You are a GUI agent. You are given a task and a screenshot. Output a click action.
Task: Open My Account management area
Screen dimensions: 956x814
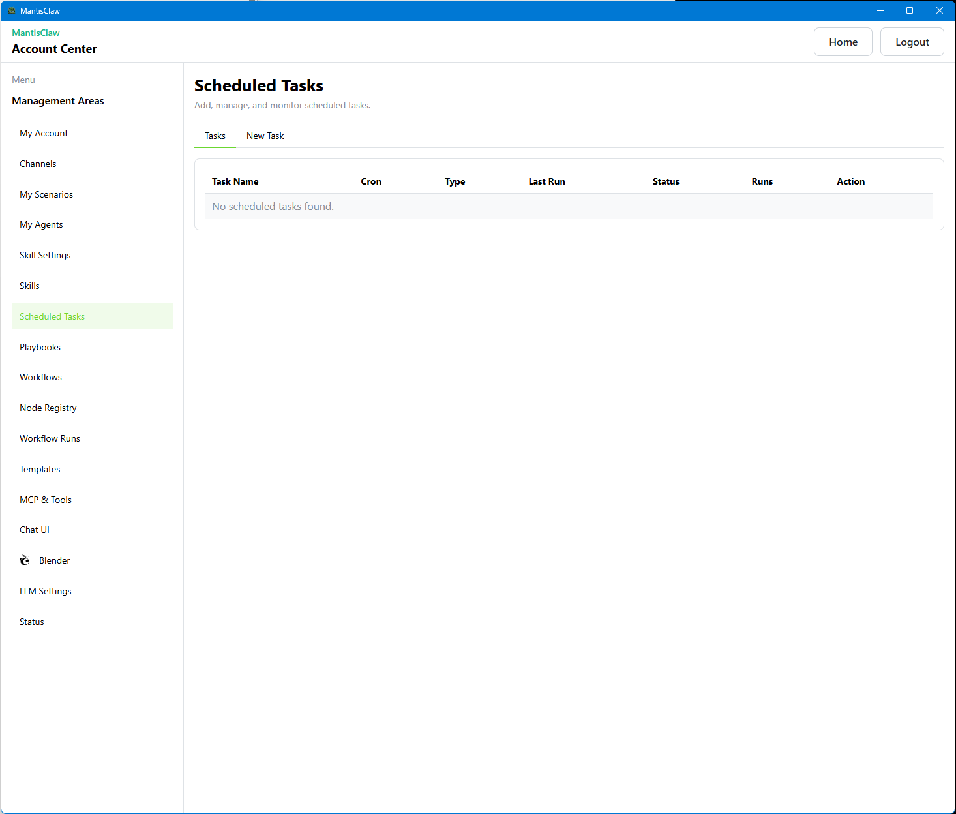[44, 133]
